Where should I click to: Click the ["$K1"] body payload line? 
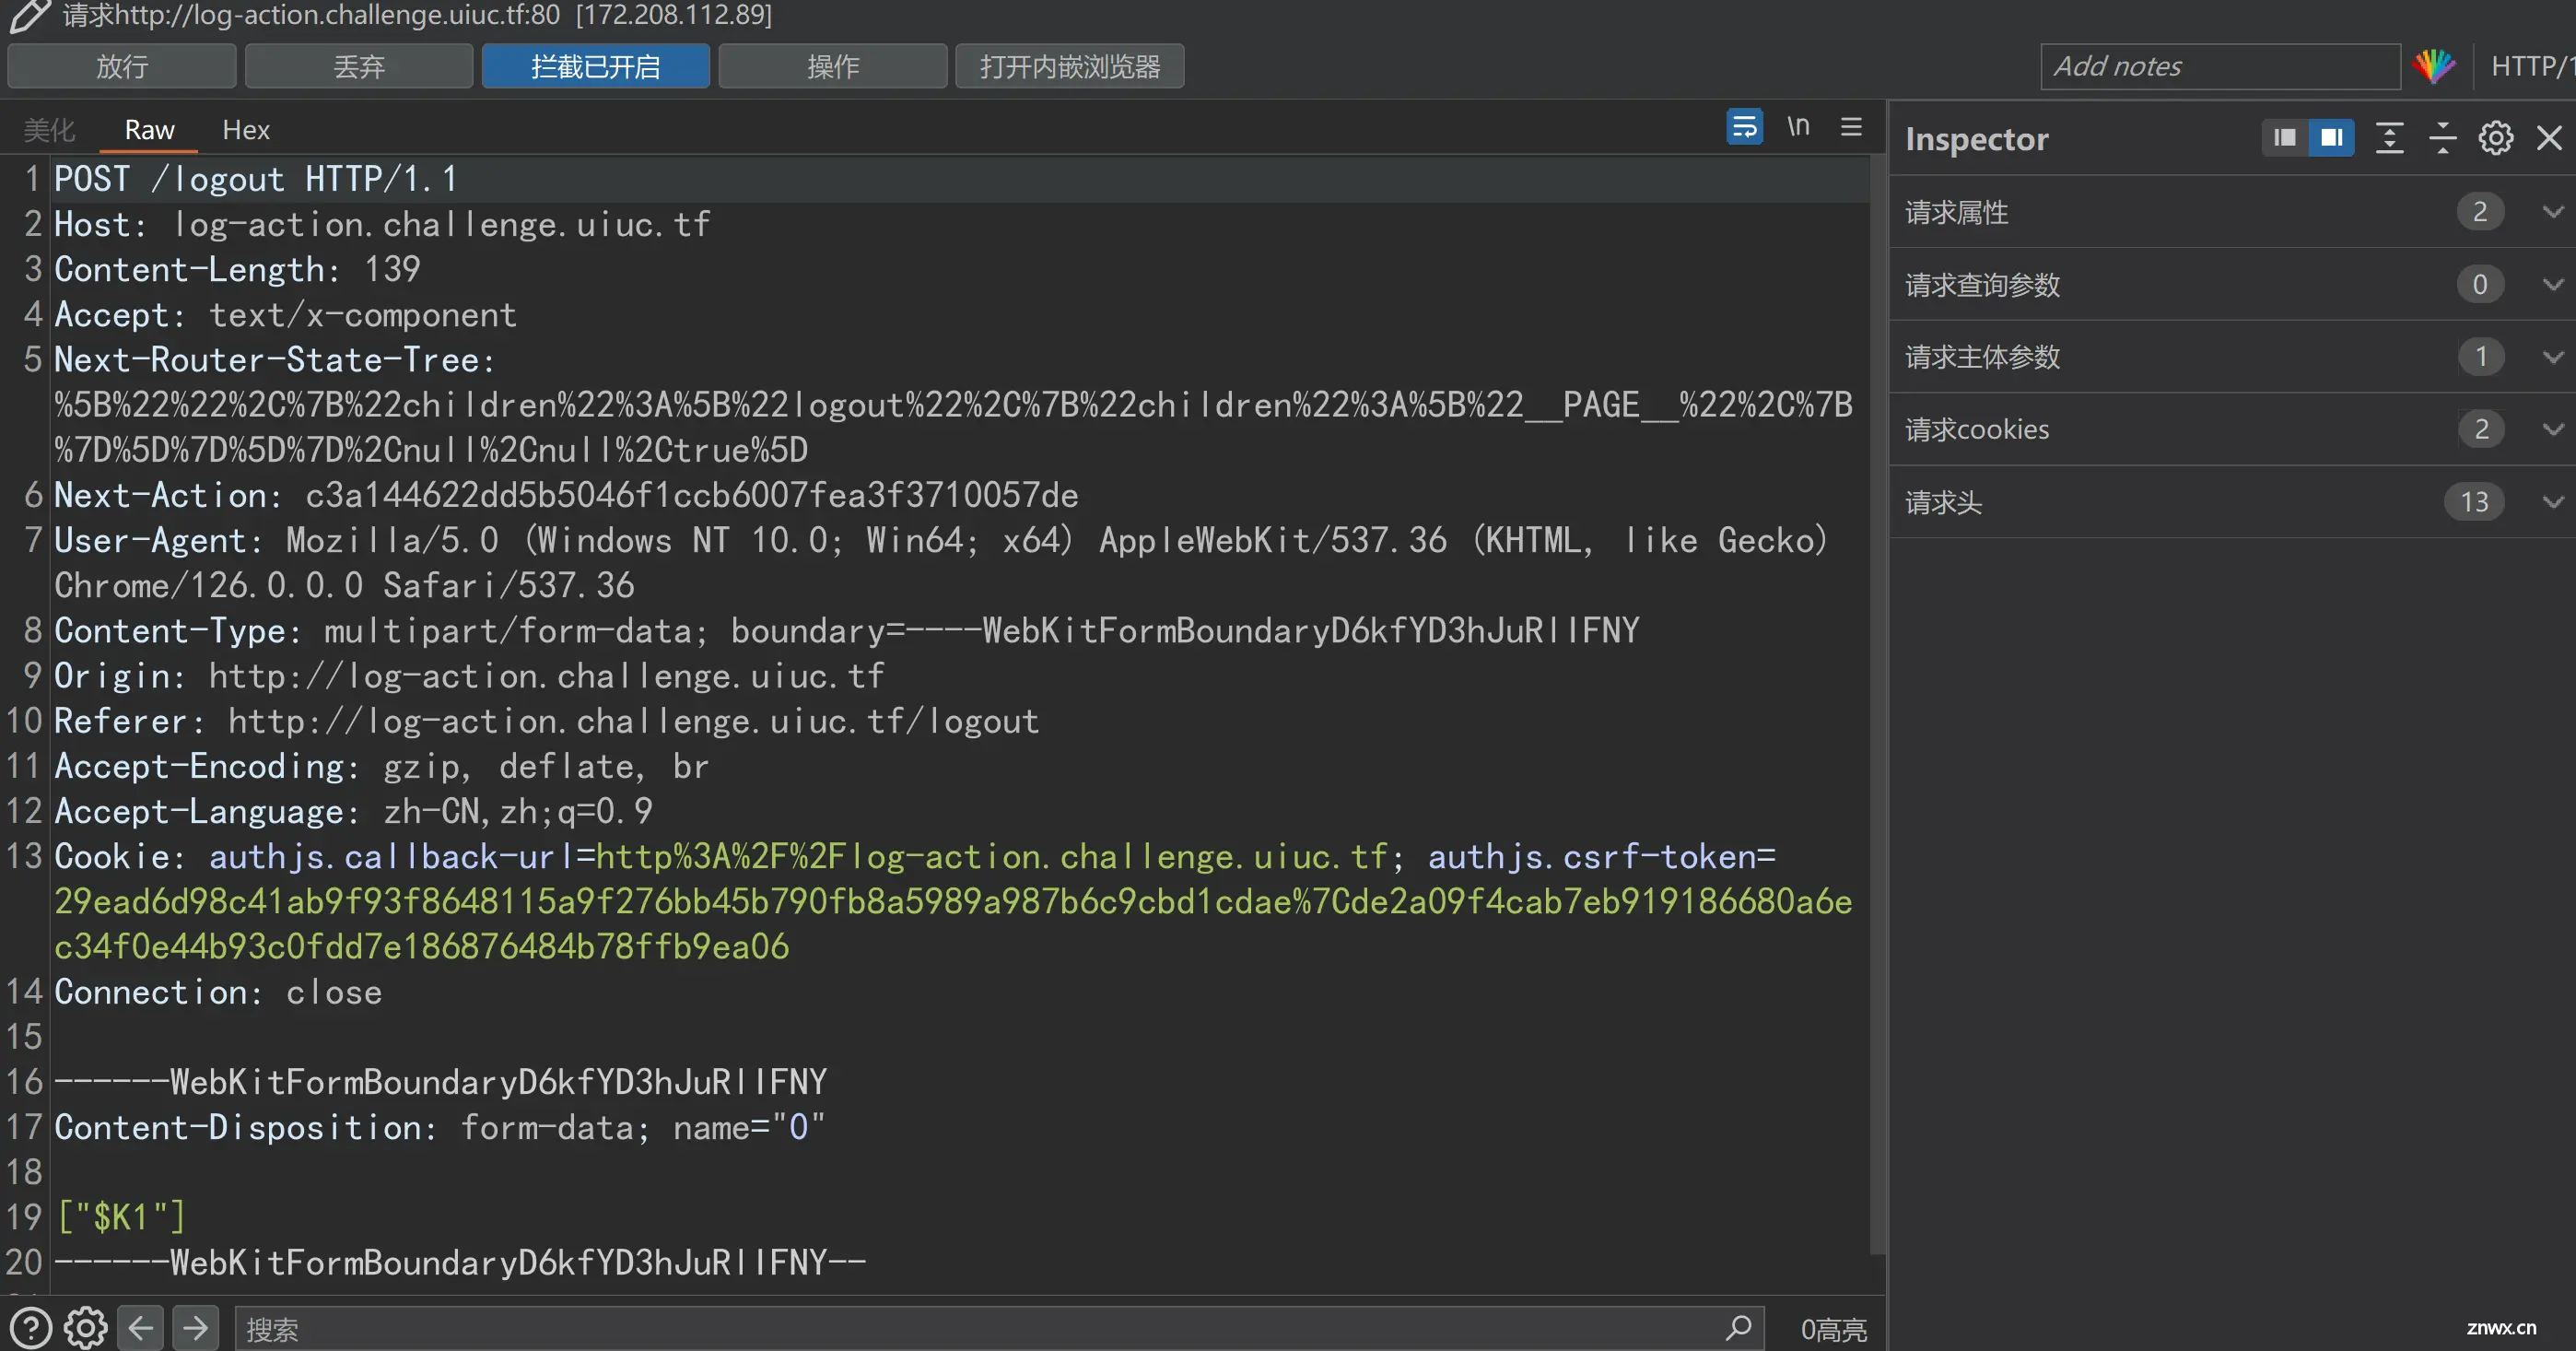(x=121, y=1217)
